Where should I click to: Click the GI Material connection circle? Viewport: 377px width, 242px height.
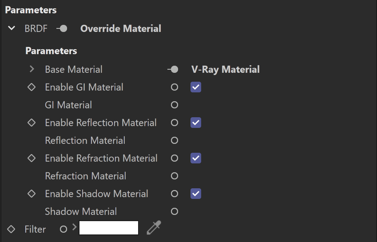pos(175,105)
